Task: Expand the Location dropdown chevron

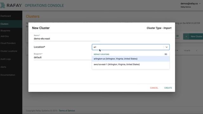Action: point(167,47)
